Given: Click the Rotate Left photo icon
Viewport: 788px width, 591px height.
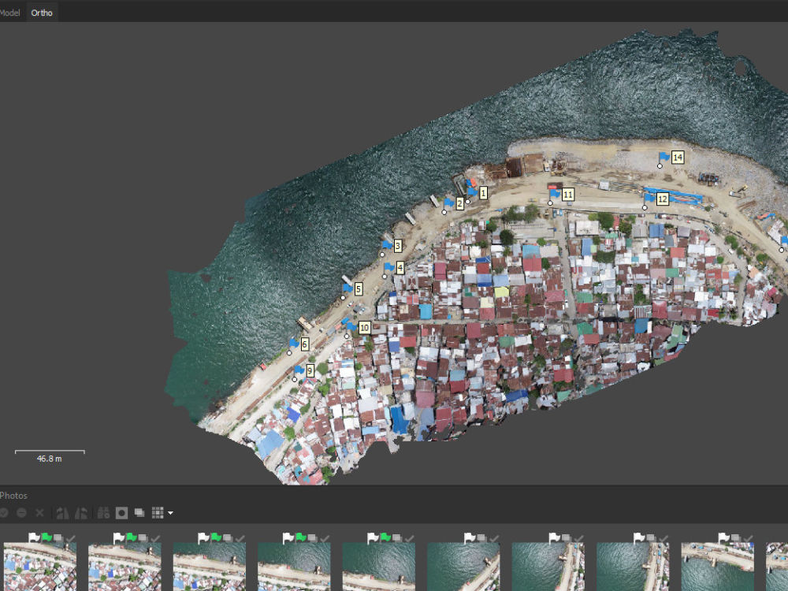Looking at the screenshot, I should (62, 513).
